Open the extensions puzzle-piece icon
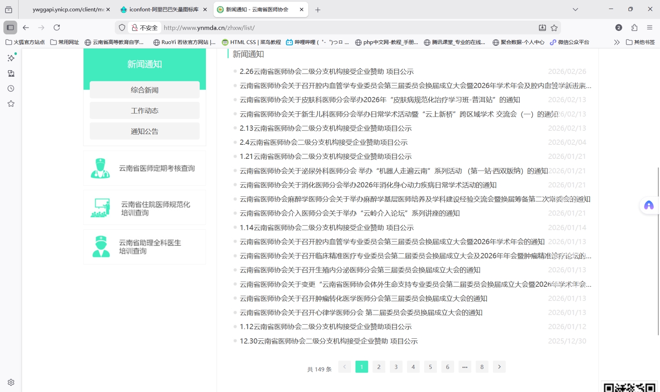Viewport: 660px width, 392px height. click(x=635, y=28)
